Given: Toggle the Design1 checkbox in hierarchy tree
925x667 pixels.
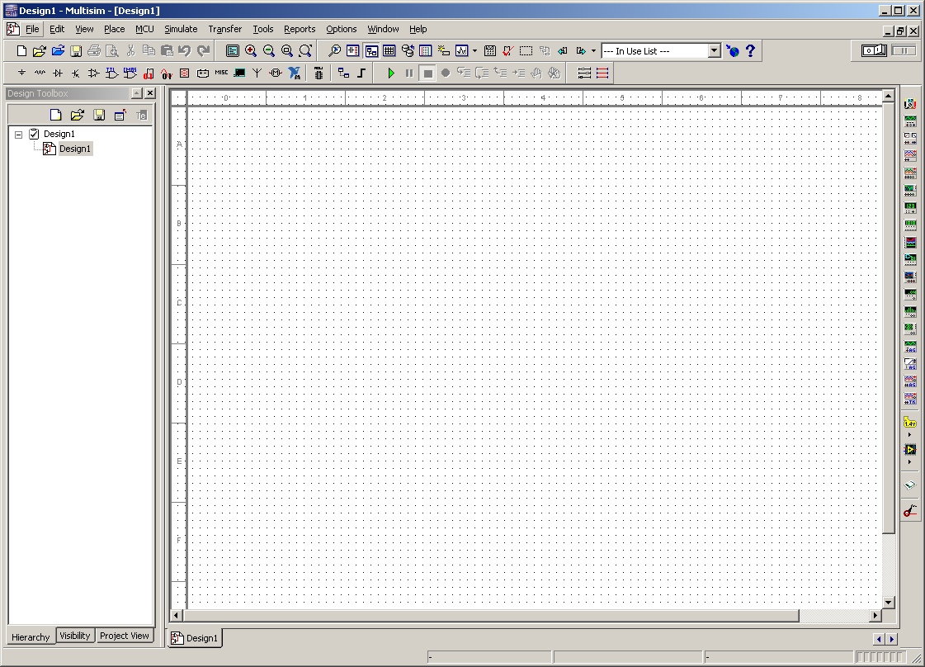Looking at the screenshot, I should [34, 134].
